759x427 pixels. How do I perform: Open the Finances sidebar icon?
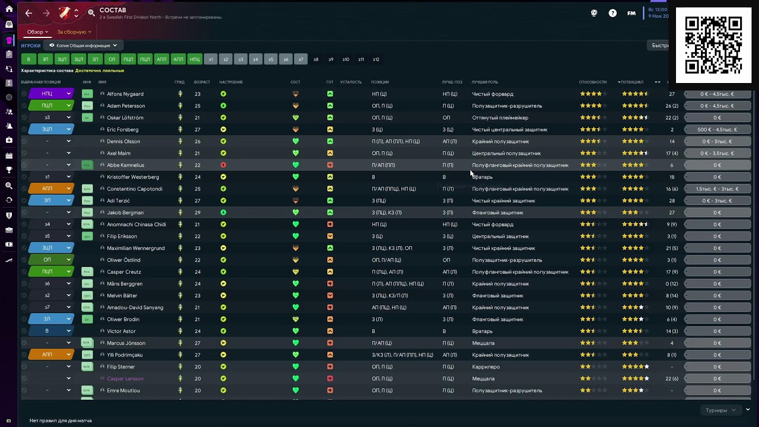(x=9, y=244)
